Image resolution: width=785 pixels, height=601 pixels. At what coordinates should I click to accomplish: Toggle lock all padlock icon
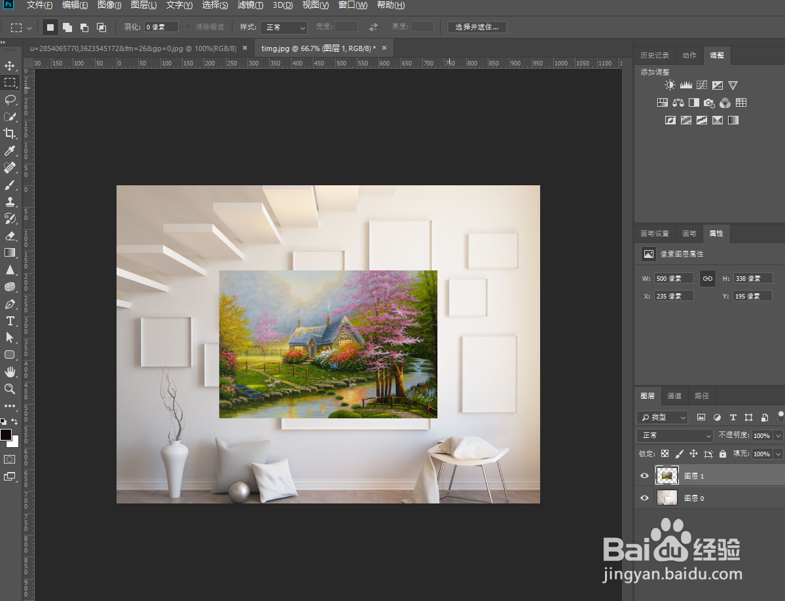click(x=722, y=454)
